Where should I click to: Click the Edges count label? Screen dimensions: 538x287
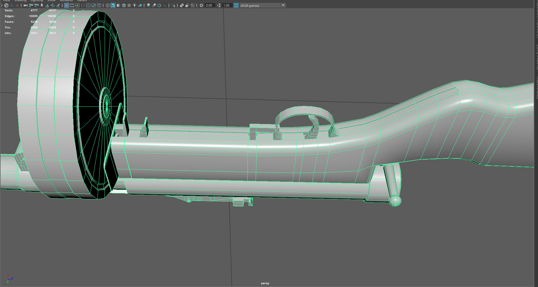(10, 16)
